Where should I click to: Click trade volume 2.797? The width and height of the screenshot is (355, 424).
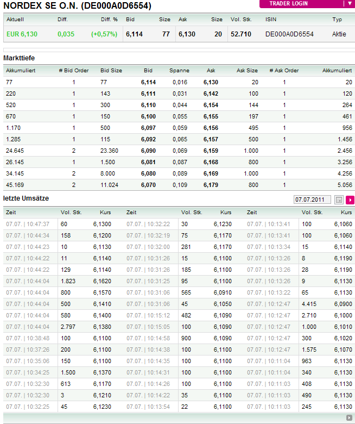click(68, 327)
